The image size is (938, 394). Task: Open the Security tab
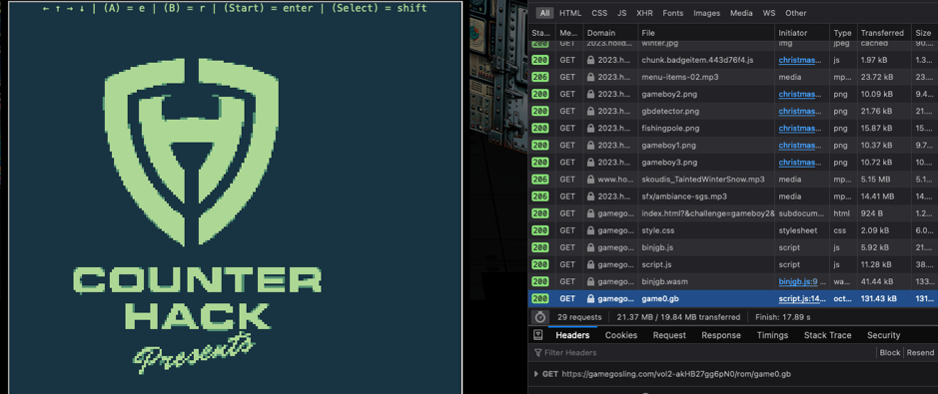click(884, 335)
